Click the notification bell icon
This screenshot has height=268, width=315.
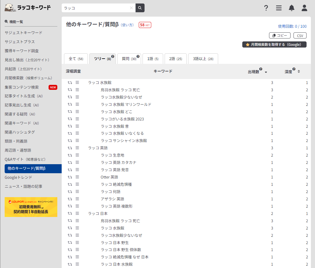click(x=291, y=8)
